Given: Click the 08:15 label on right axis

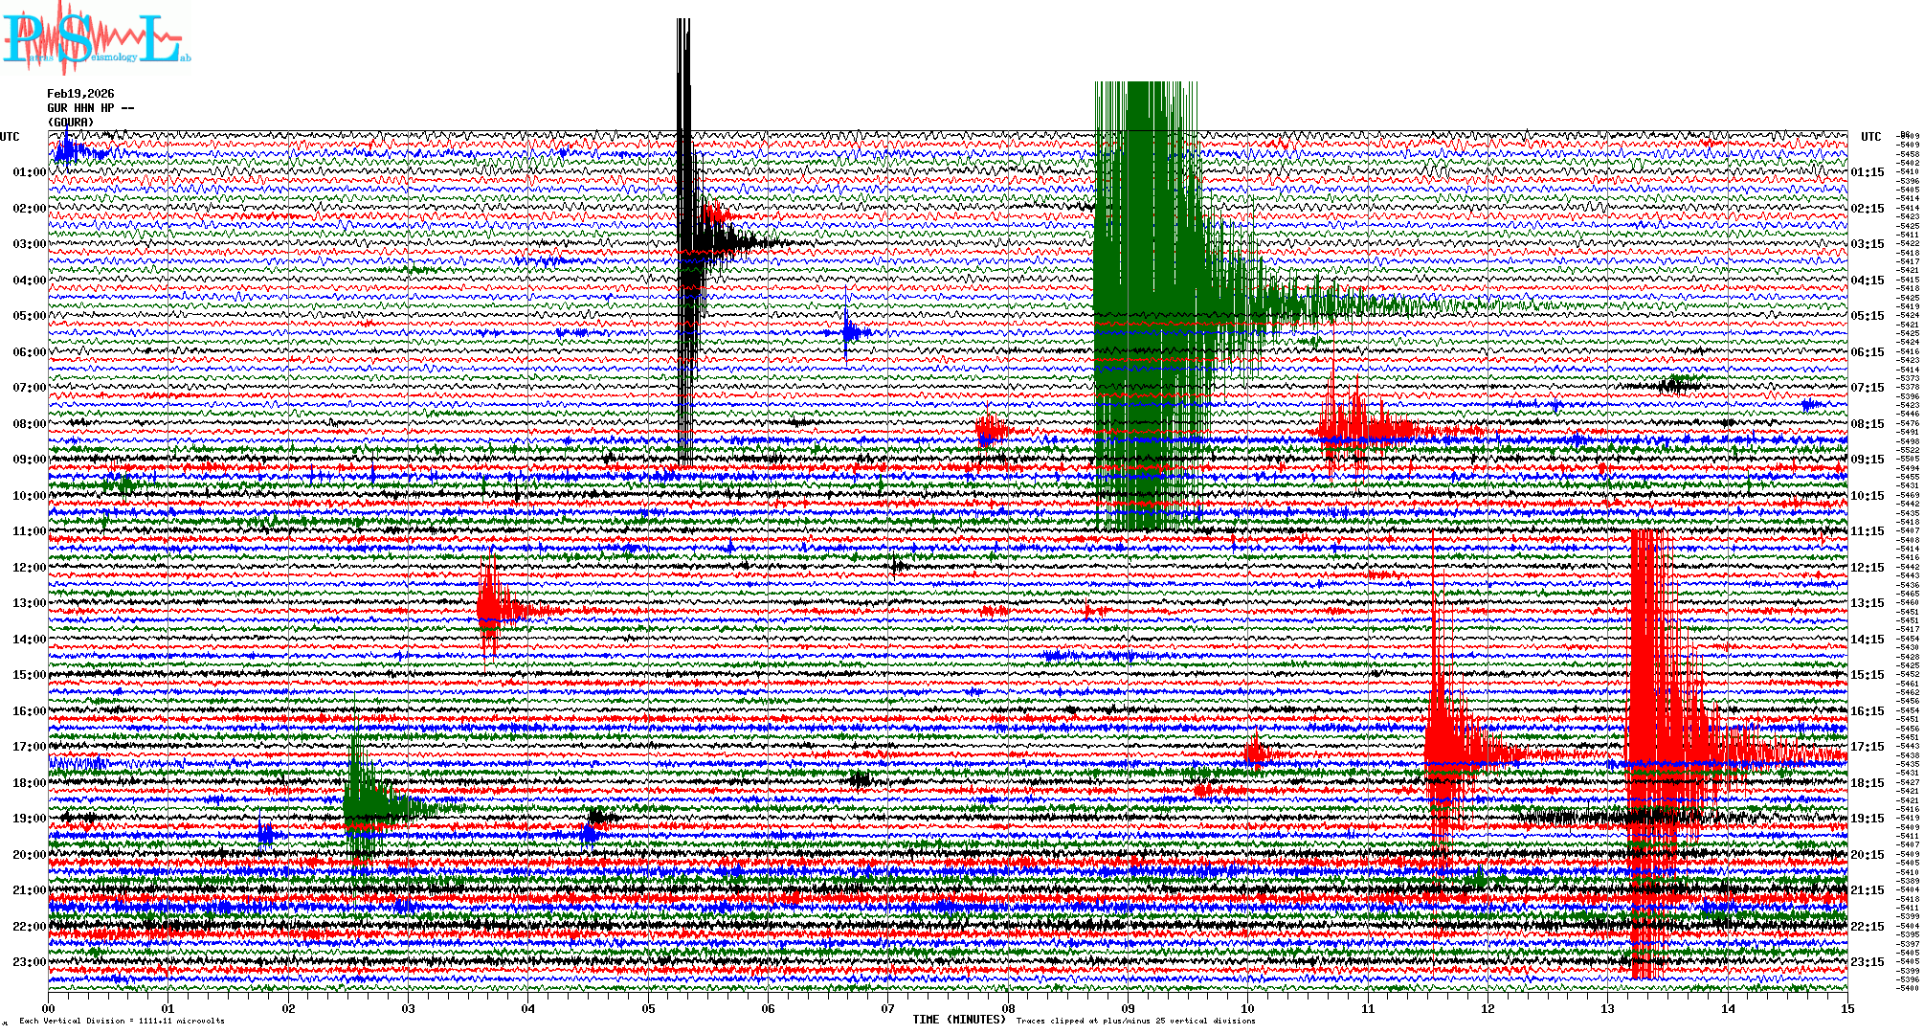Looking at the screenshot, I should [1868, 424].
